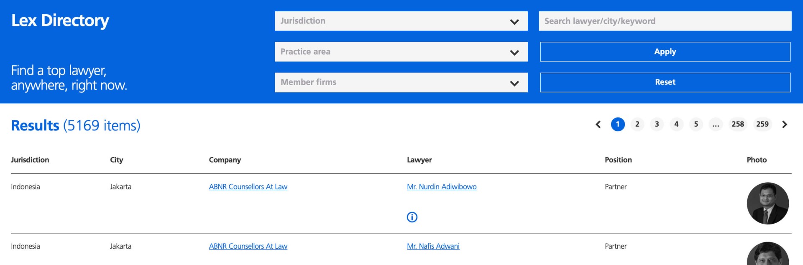
Task: Click the next page arrow
Action: pos(785,124)
